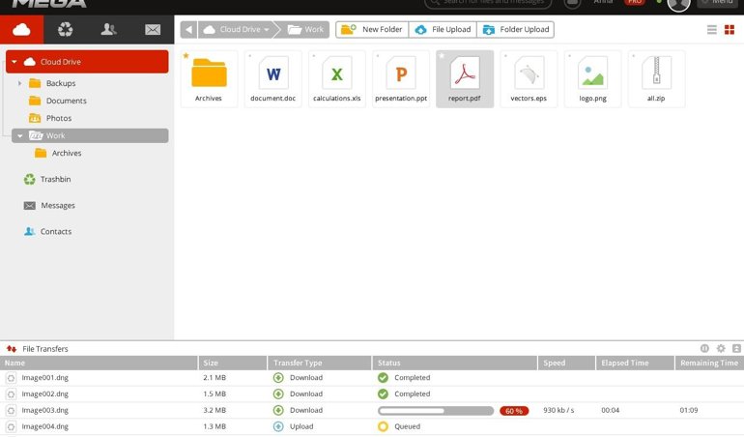This screenshot has height=437, width=744.
Task: Click Image001.dng Completed checkmark icon
Action: coord(383,378)
